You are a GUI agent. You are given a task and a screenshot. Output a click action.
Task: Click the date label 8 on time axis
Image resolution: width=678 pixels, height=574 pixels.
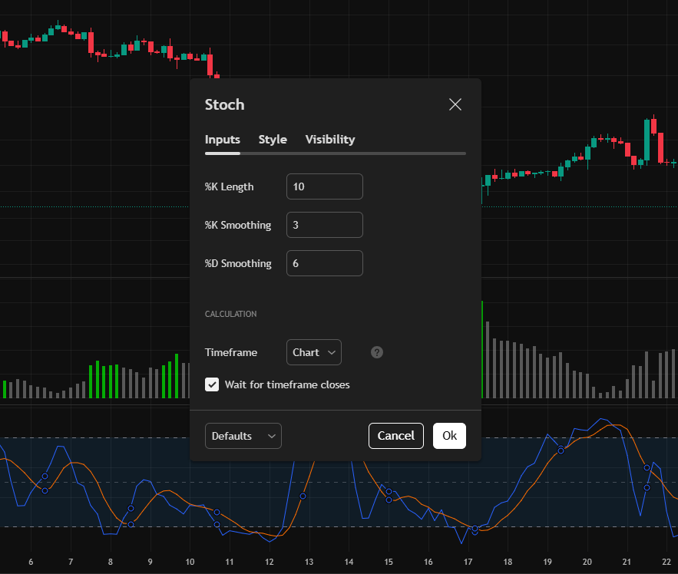coord(111,562)
